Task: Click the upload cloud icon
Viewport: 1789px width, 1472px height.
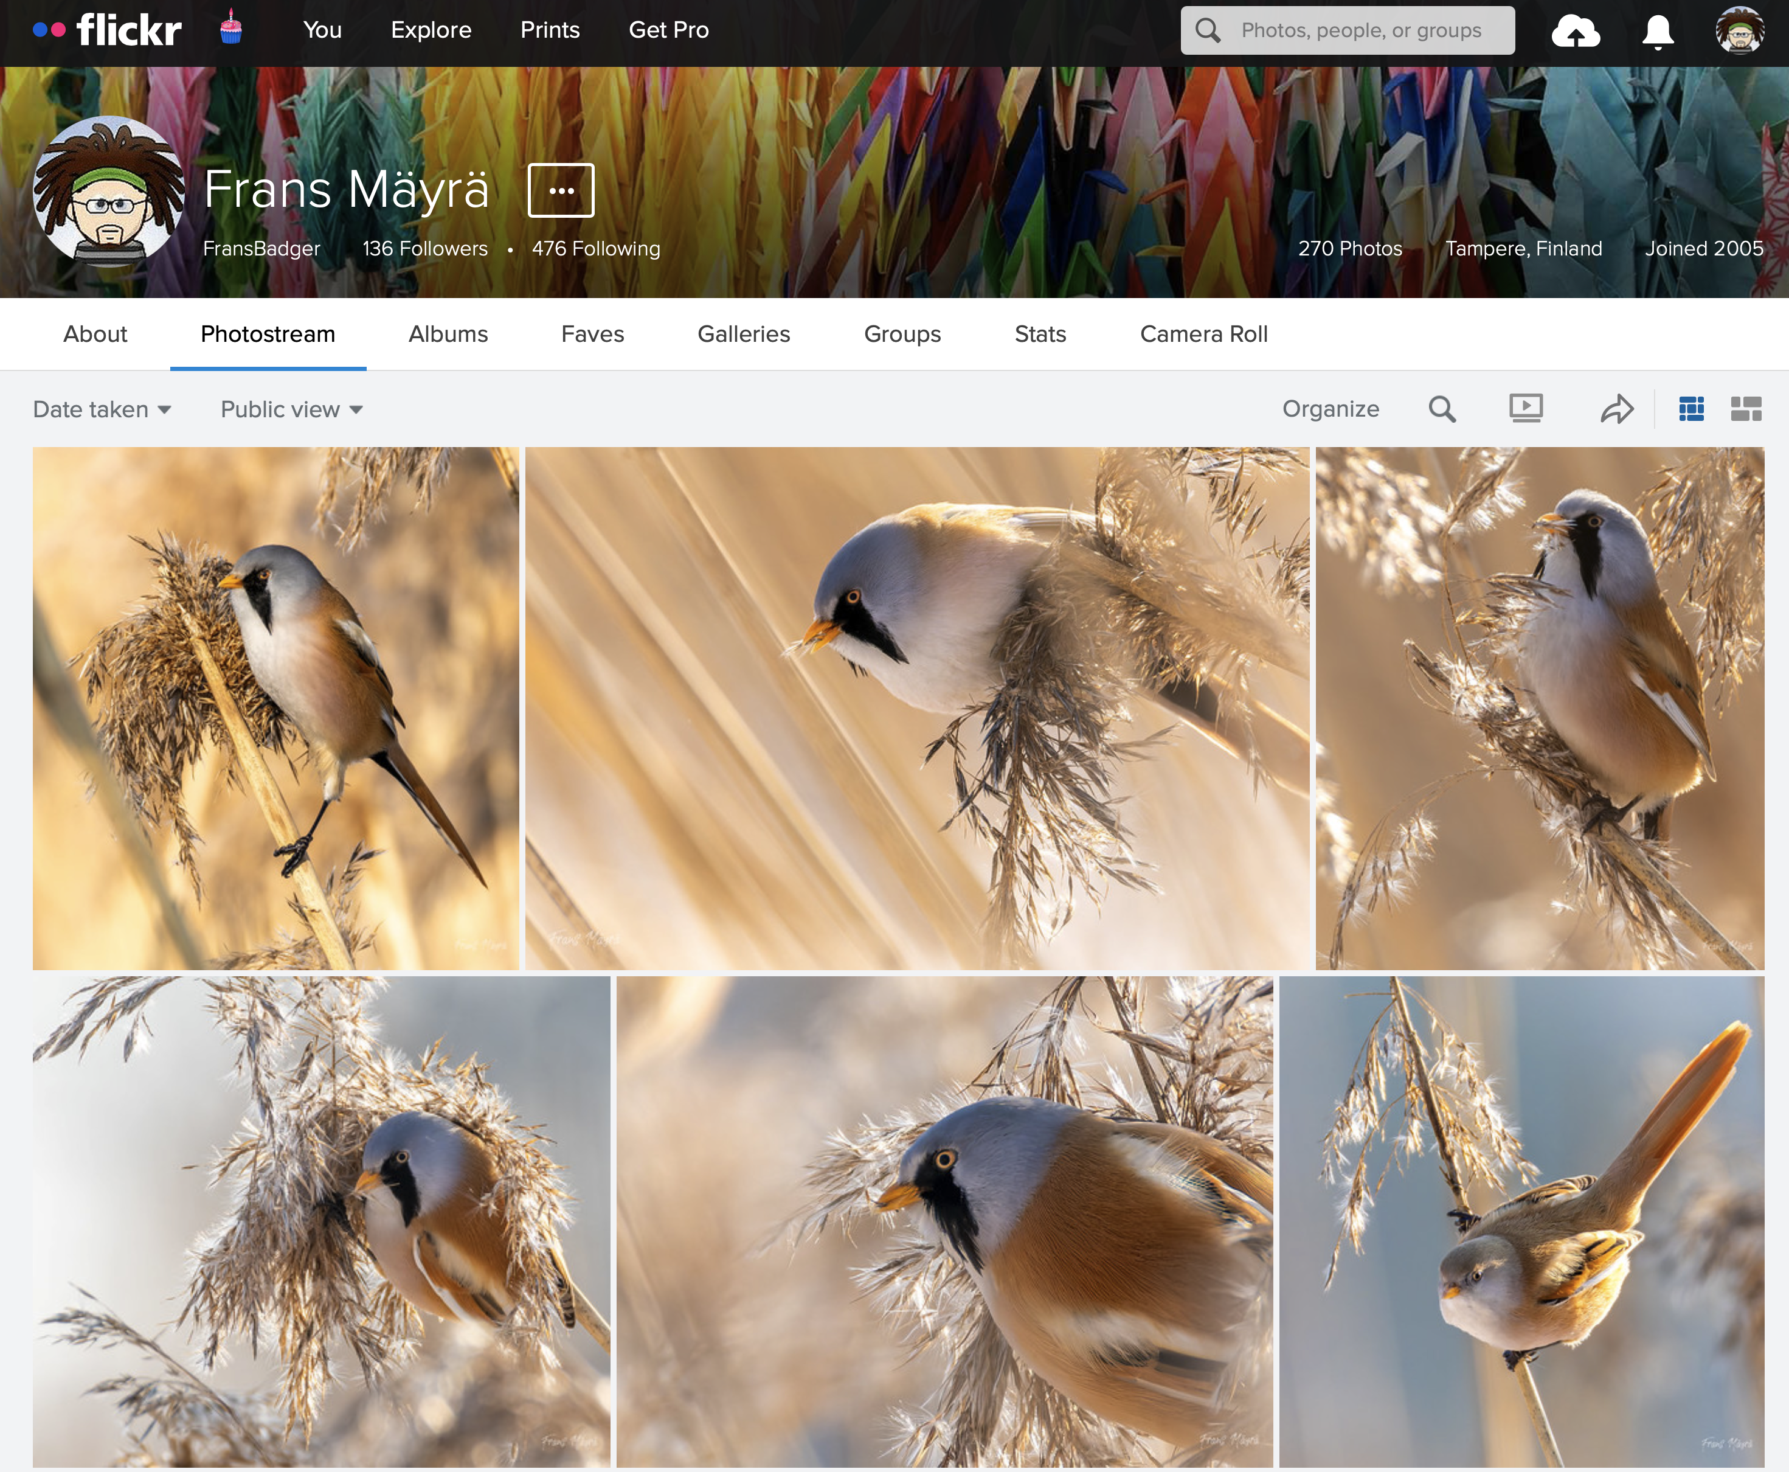Action: click(x=1574, y=32)
